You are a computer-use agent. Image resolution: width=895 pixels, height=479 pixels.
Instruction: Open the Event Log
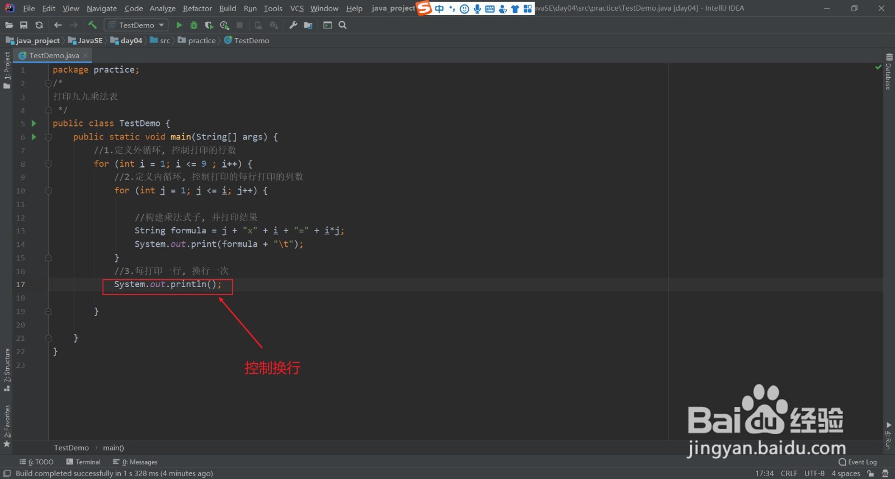pyautogui.click(x=858, y=462)
